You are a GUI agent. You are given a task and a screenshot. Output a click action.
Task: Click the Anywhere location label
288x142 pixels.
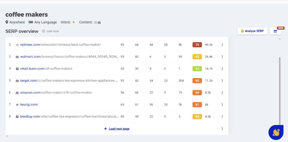[17, 22]
